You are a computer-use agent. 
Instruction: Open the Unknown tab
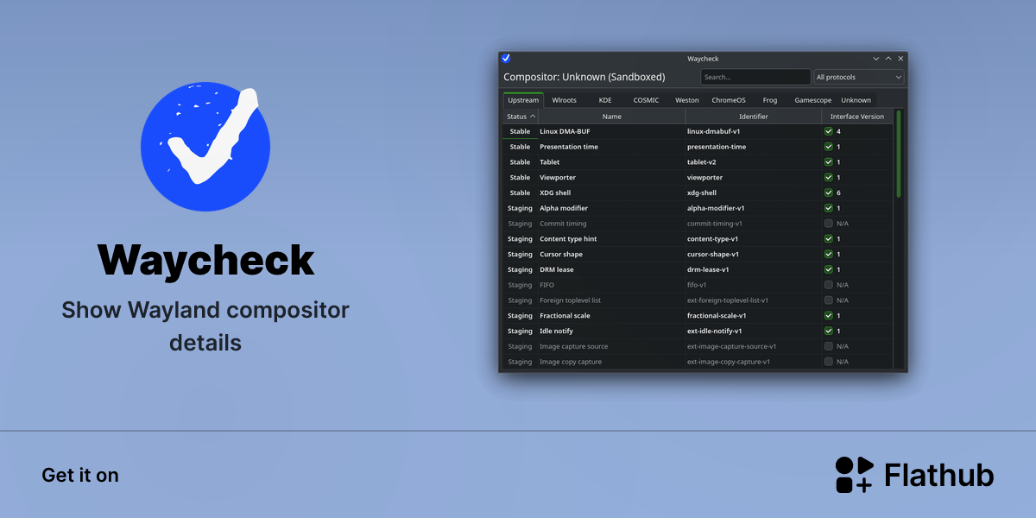[x=856, y=100]
